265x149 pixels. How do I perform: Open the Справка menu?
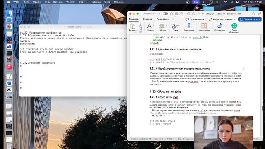[119, 2]
